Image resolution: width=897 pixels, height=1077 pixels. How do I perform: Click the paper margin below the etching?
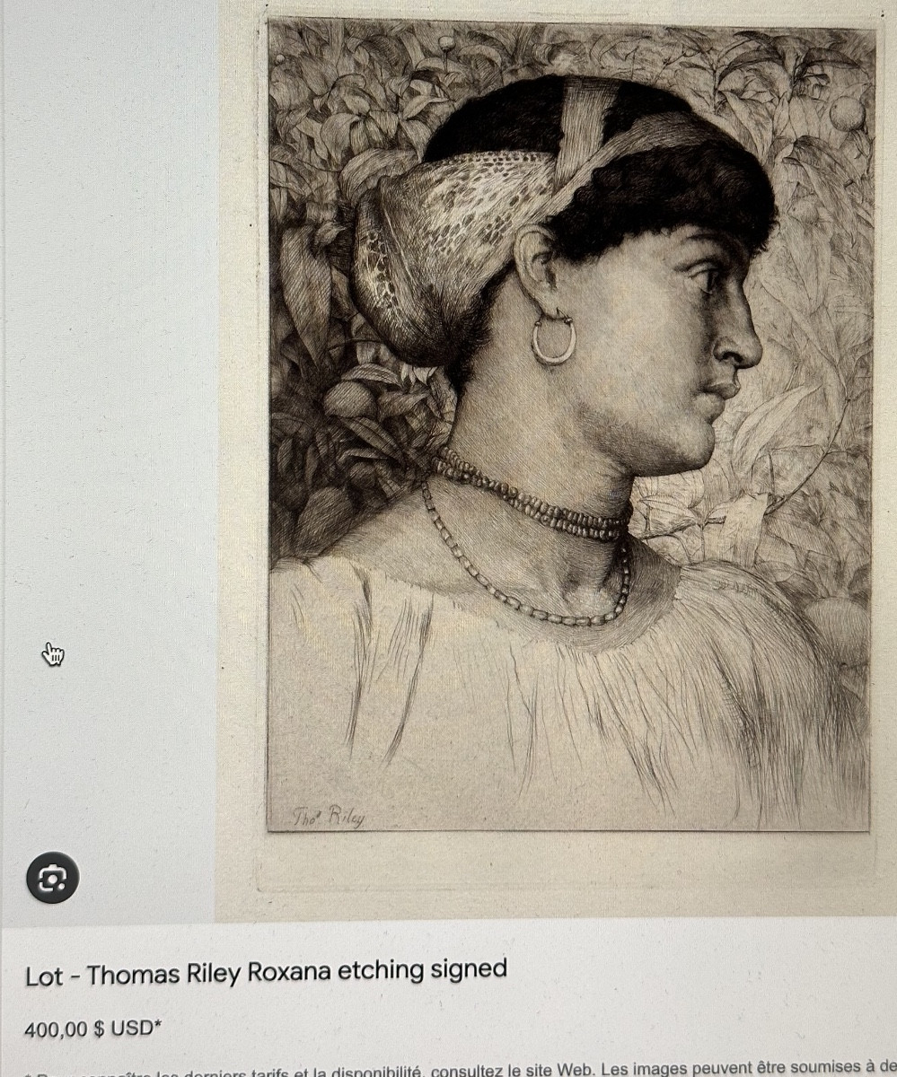pos(566,869)
